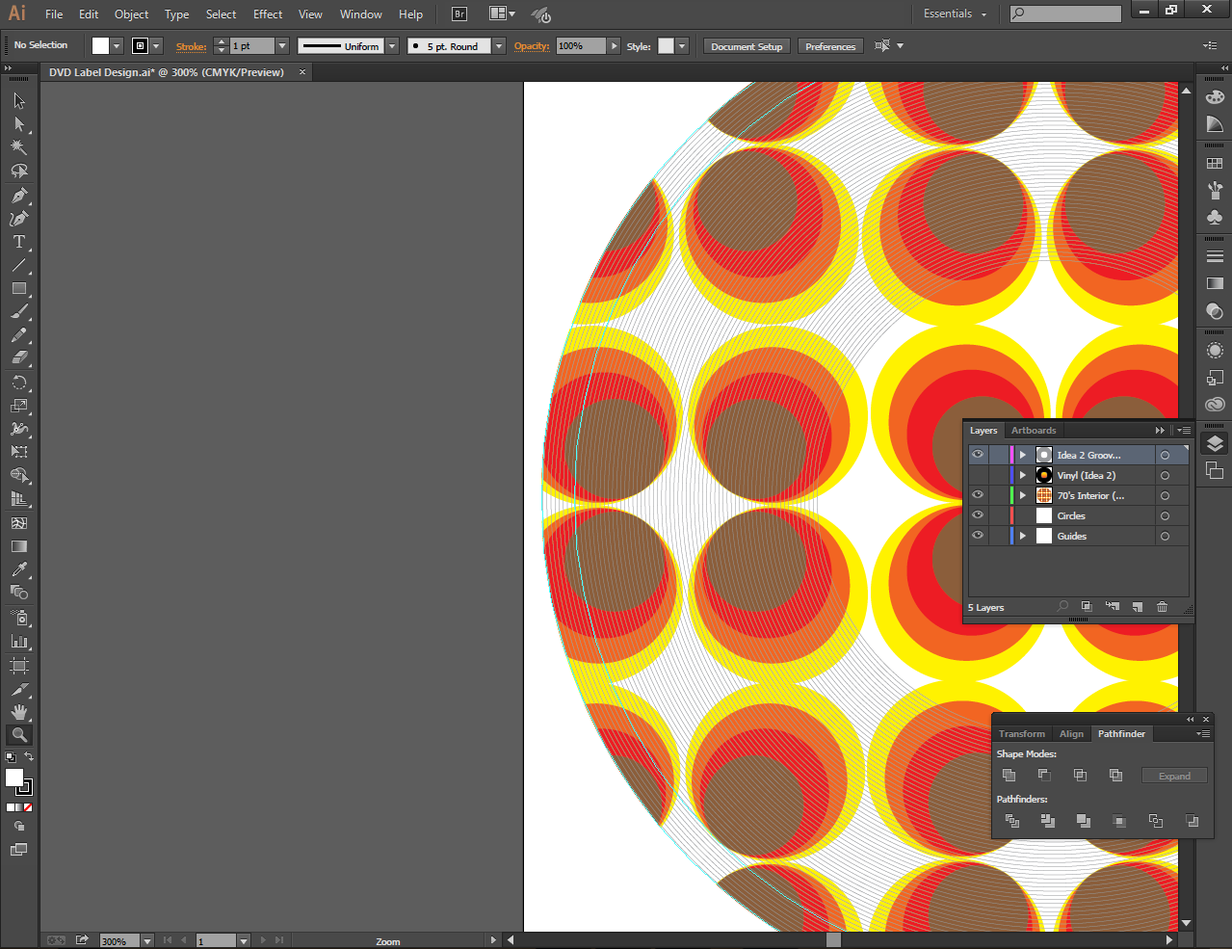Click the Opacity panel link

(x=532, y=46)
